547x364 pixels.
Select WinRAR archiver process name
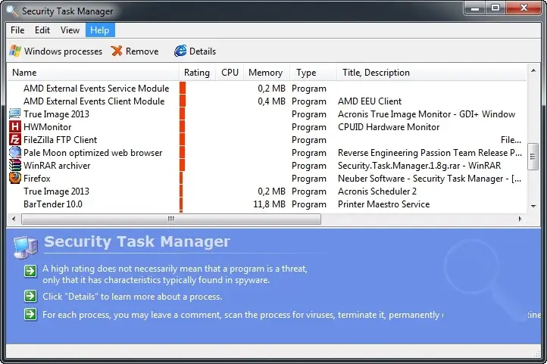pos(57,166)
